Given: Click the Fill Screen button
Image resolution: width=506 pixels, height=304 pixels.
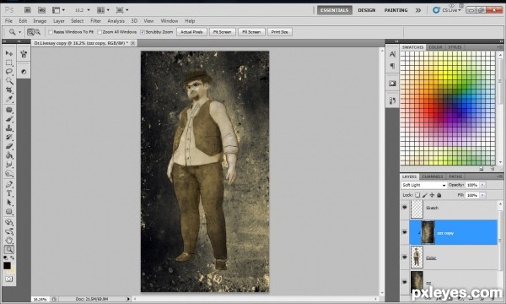Looking at the screenshot, I should [x=251, y=32].
